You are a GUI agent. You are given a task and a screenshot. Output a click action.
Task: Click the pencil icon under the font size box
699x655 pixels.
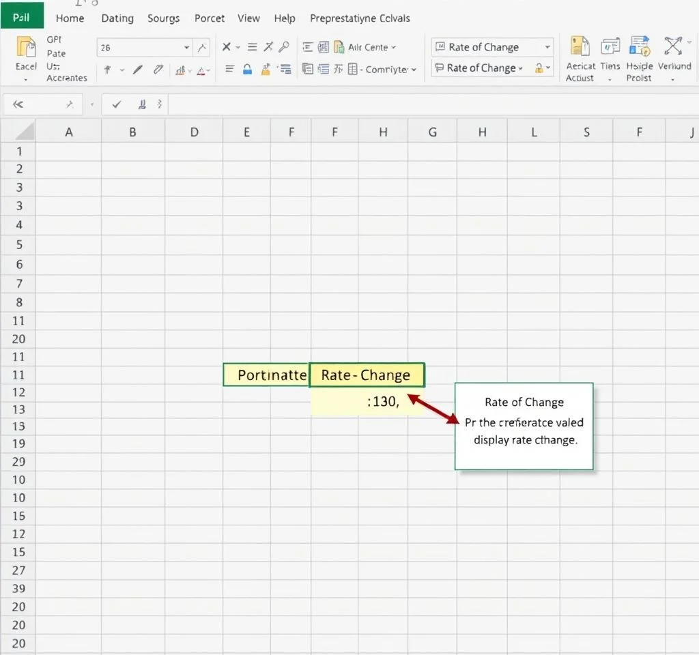point(138,70)
